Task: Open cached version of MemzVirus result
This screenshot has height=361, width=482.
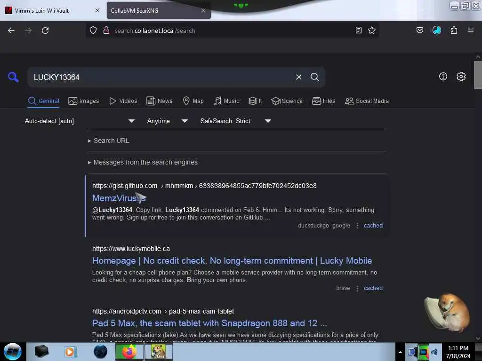Action: [373, 225]
